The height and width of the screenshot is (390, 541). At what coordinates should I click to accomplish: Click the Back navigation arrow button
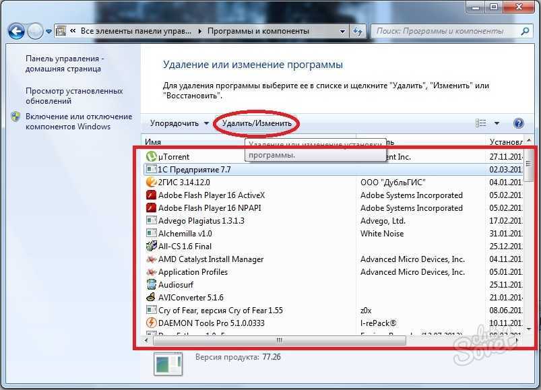16,32
